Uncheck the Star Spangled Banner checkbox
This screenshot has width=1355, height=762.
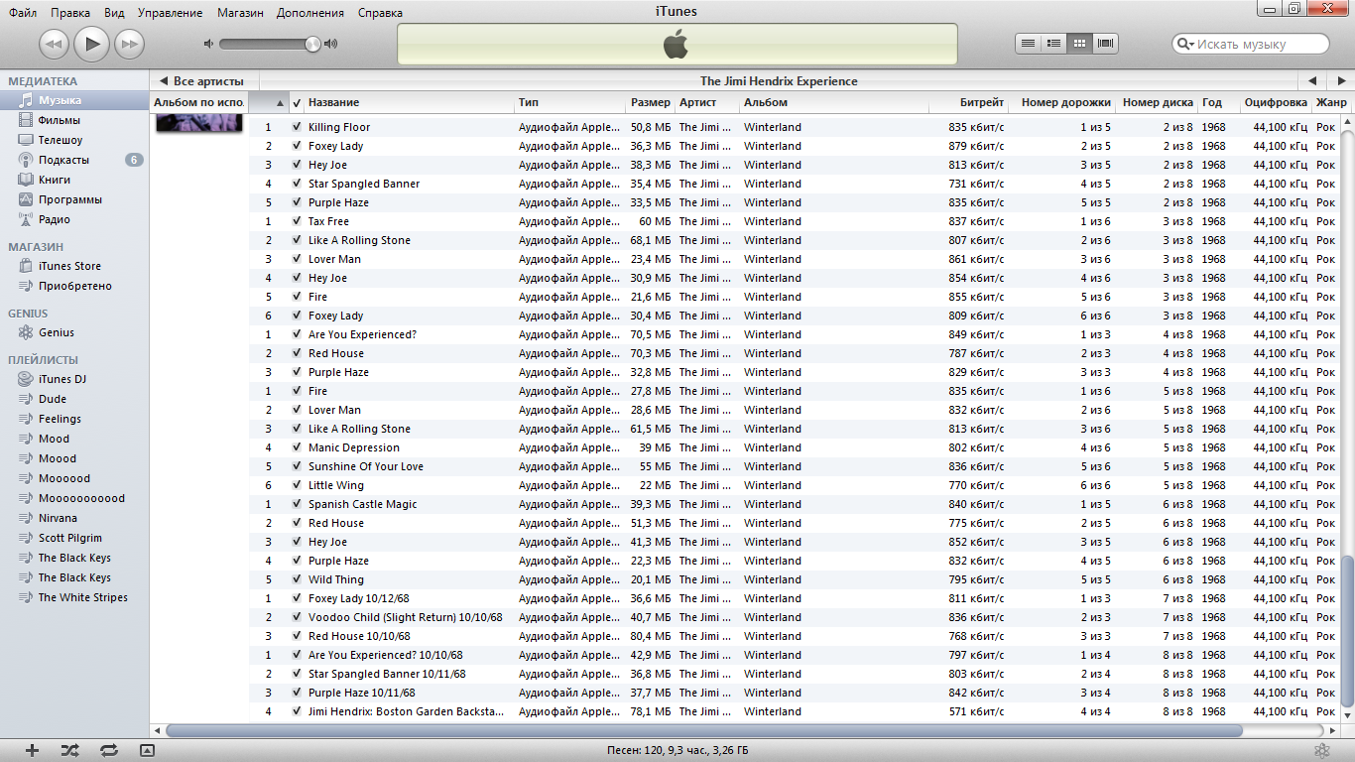pos(297,184)
